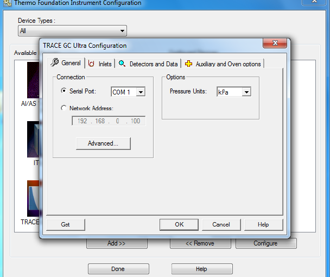Click the Thermo Foundation title bar icon

pos(8,3)
